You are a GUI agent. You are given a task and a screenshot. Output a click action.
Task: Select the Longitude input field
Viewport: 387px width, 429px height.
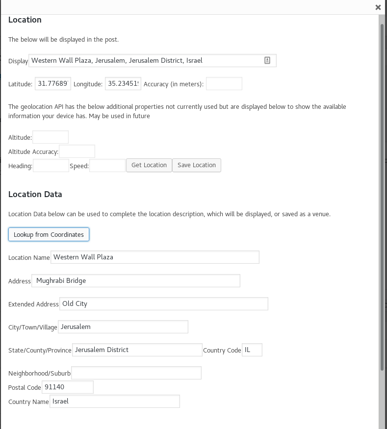123,84
